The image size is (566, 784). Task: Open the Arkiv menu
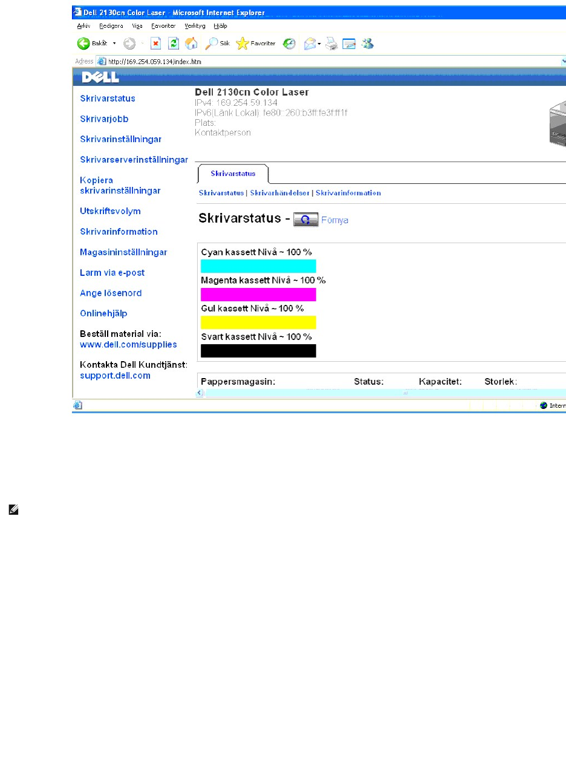[x=83, y=26]
